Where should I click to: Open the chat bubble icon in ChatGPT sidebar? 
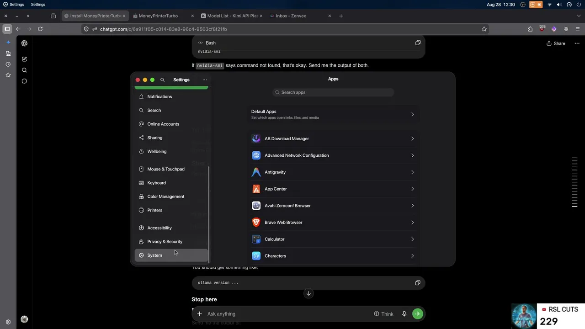[x=24, y=81]
